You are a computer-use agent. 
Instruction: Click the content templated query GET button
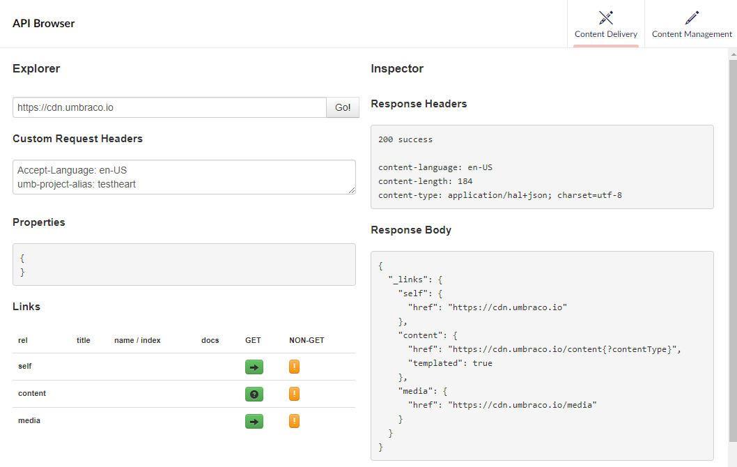pyautogui.click(x=254, y=394)
